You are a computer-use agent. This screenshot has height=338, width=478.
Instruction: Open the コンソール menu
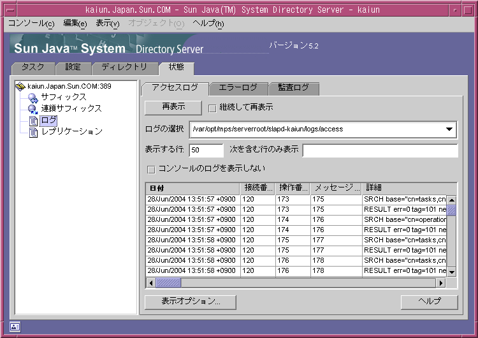(31, 24)
